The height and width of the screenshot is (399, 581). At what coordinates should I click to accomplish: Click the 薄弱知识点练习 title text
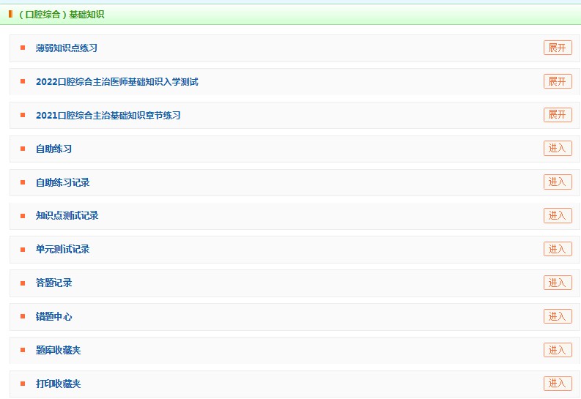[x=67, y=48]
